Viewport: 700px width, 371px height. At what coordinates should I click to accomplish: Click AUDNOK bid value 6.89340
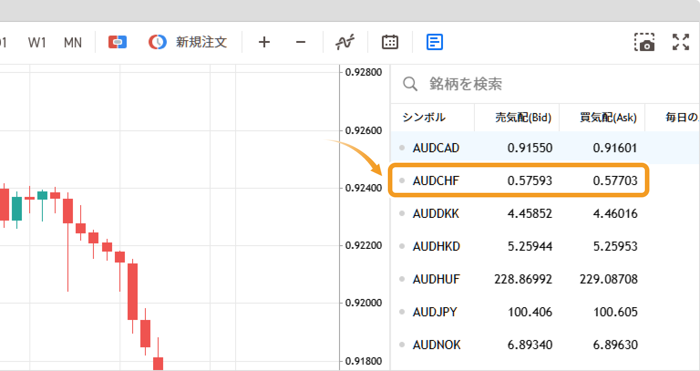[530, 345]
